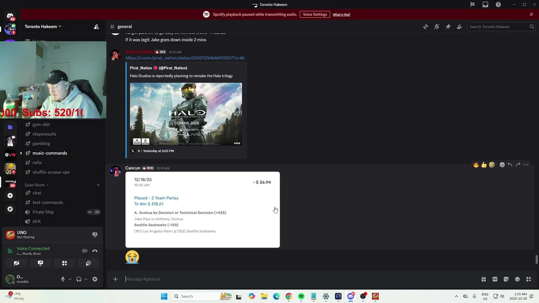Toggle channel notification mute bell icon
Image resolution: width=539 pixels, height=303 pixels.
click(x=437, y=27)
